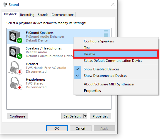Click the Sound dialog speaker title icon

pyautogui.click(x=5, y=5)
